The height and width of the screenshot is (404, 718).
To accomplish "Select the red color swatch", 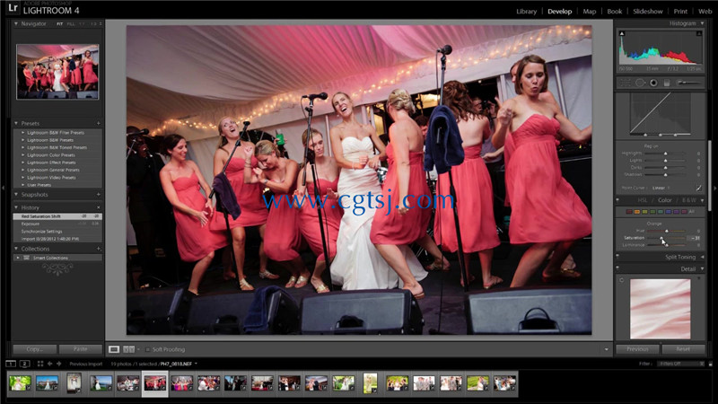I will (x=629, y=212).
